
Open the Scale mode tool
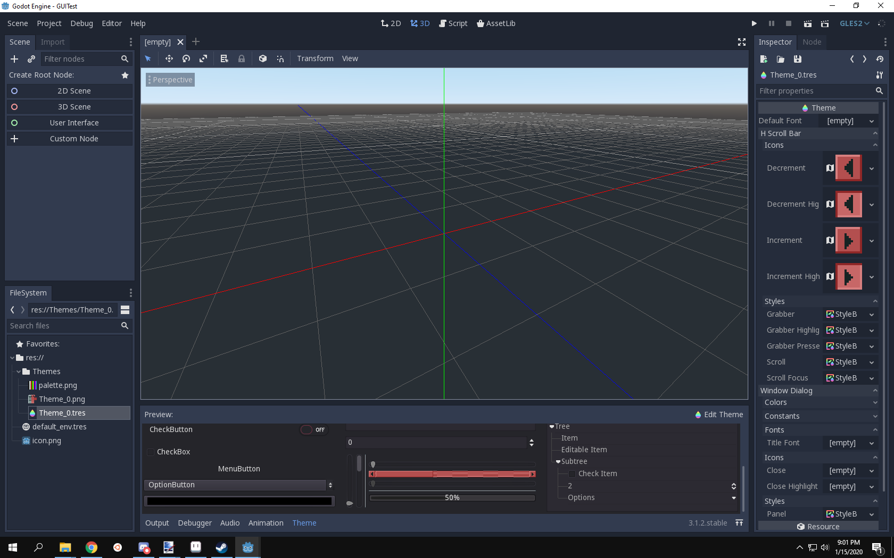[203, 58]
